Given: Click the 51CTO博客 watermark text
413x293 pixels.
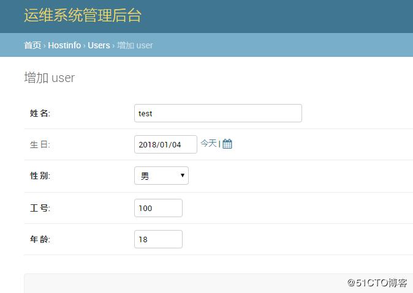Looking at the screenshot, I should (377, 283).
